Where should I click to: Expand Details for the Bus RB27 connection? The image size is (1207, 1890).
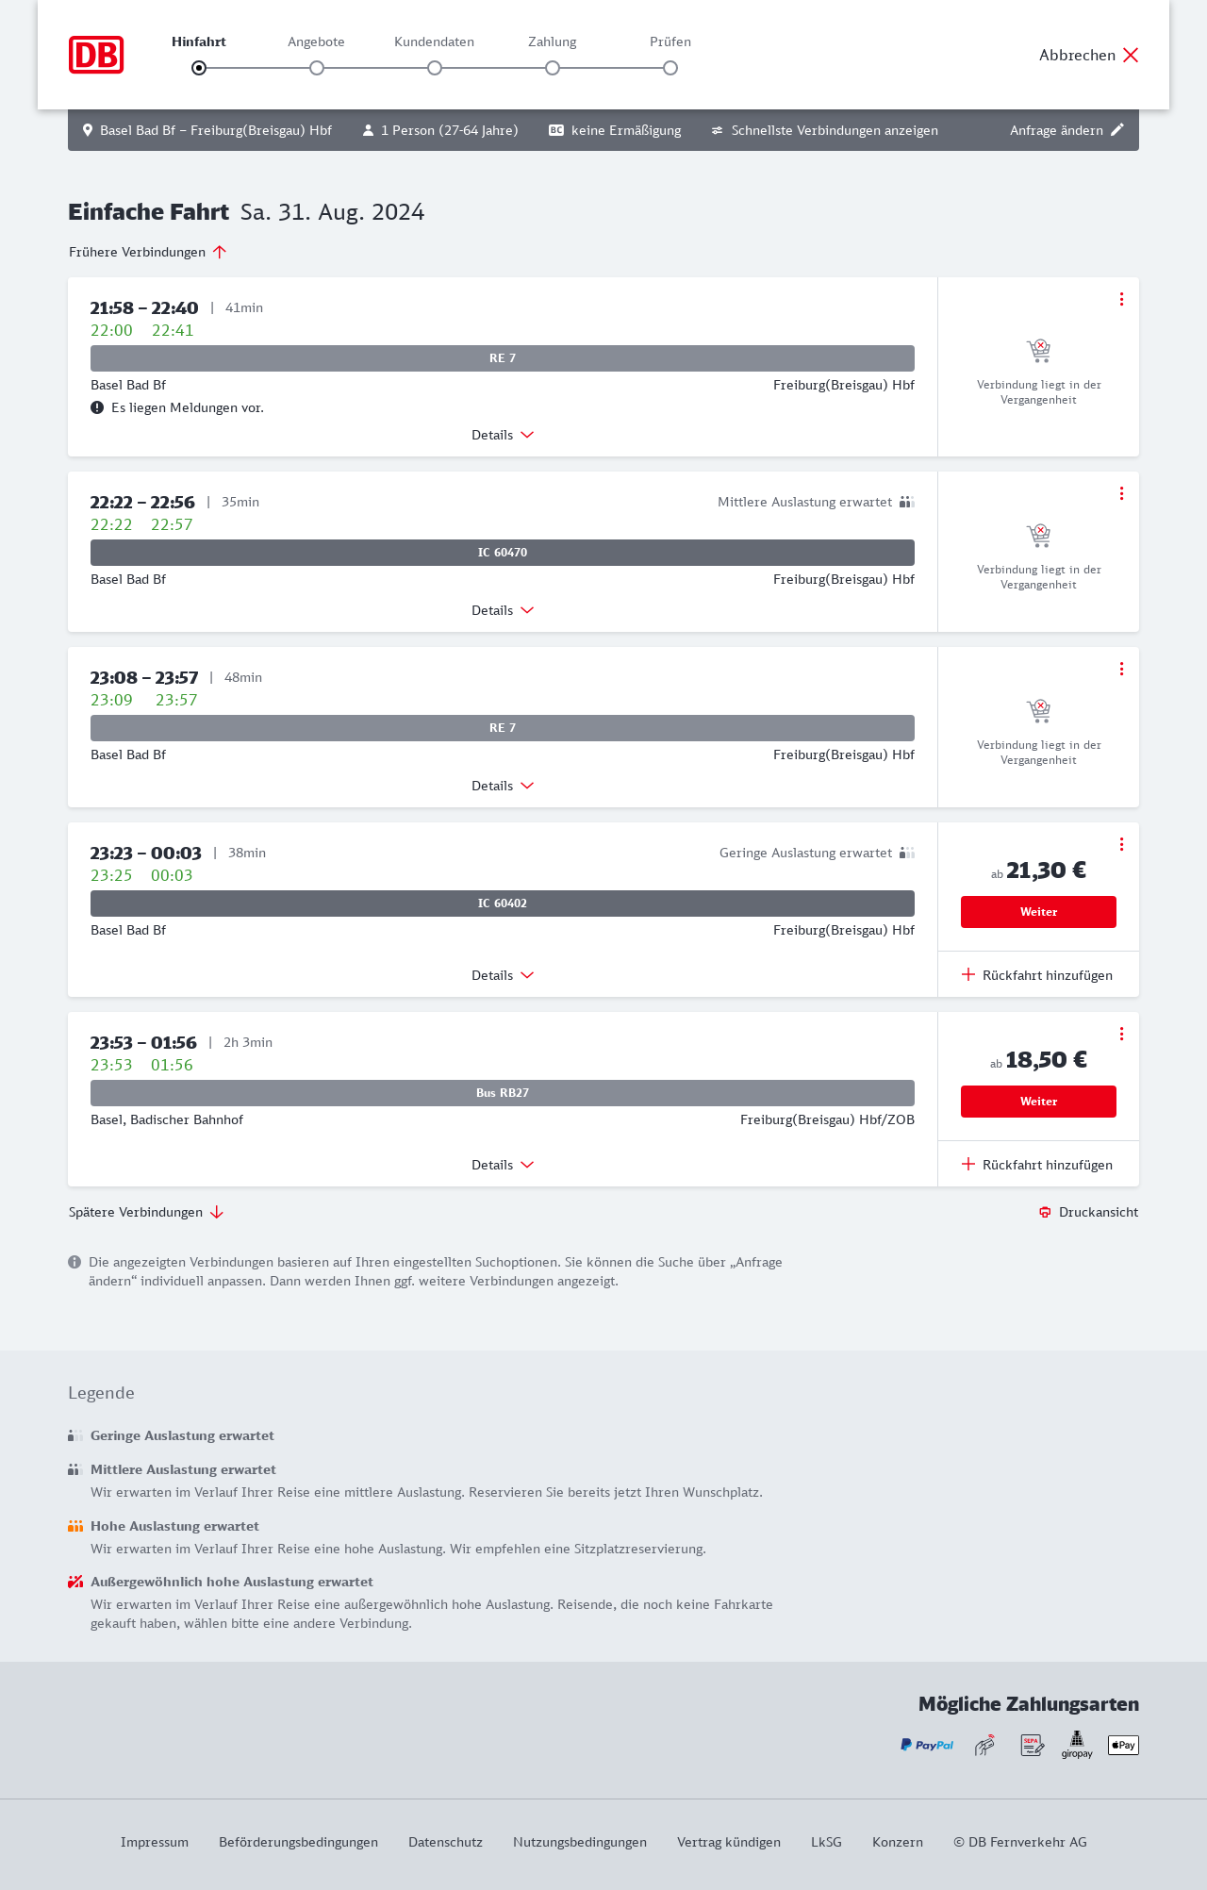tap(503, 1165)
